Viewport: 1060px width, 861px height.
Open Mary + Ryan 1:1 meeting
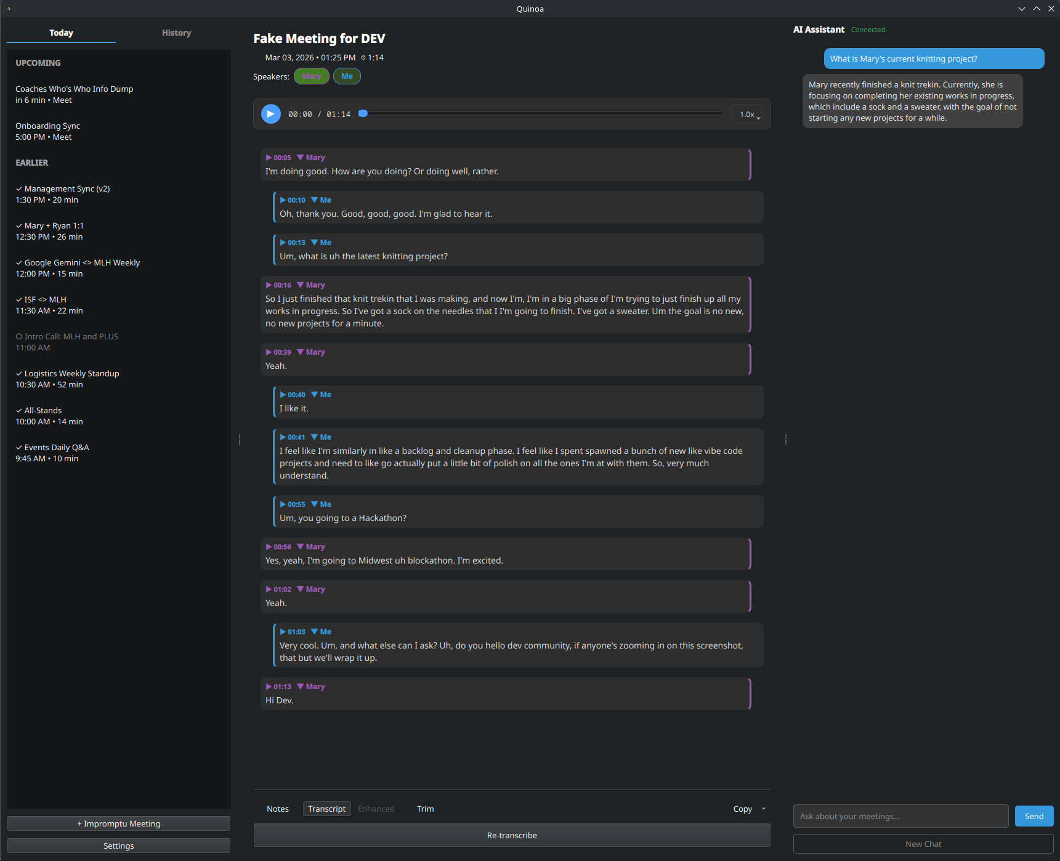[119, 231]
